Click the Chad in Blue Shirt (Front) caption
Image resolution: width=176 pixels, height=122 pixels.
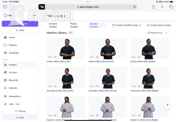pyautogui.click(x=101, y=61)
